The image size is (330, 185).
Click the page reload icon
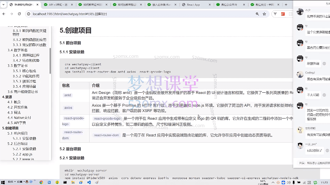coord(19,14)
